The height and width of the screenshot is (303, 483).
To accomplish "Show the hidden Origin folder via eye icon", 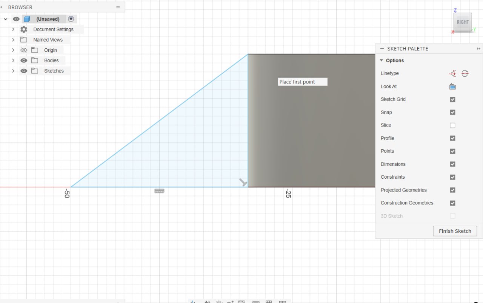I will click(24, 50).
